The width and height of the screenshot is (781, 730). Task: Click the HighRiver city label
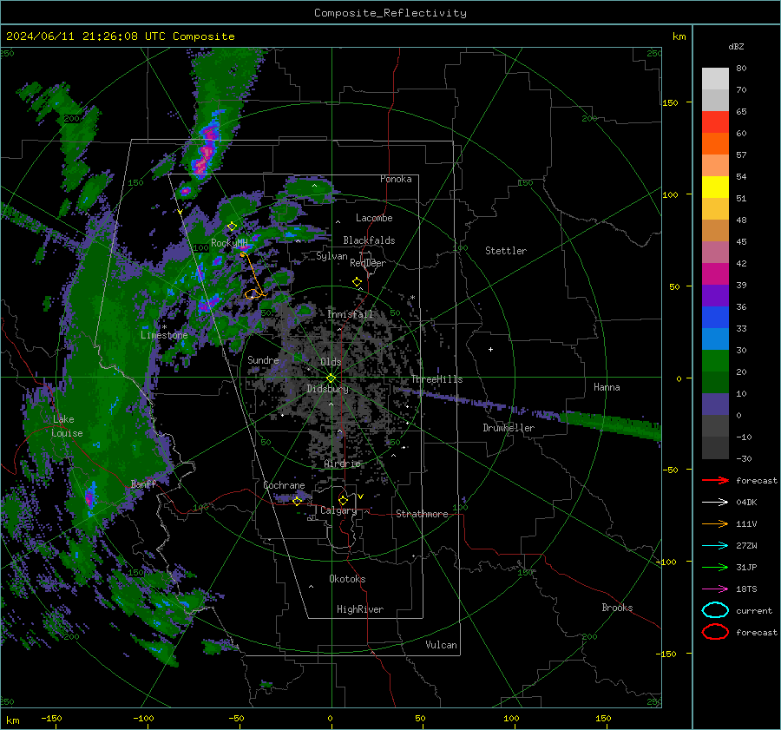[360, 609]
